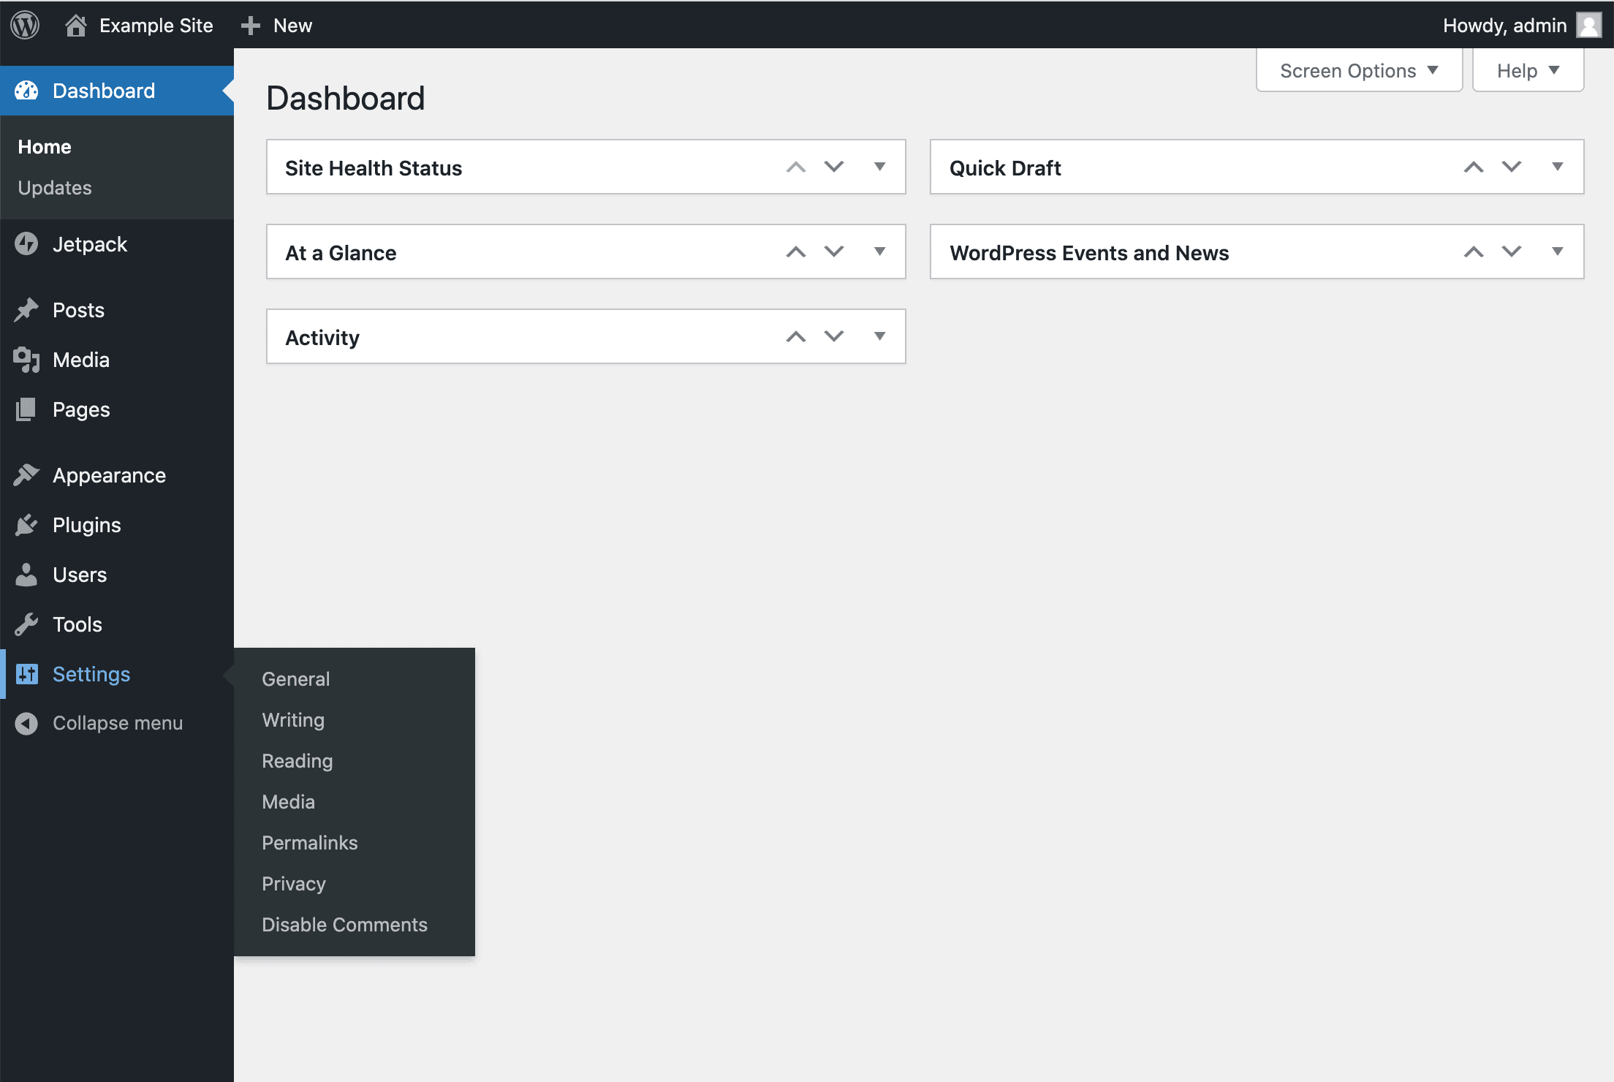Click the Howdy, admin account link
The image size is (1614, 1082).
(x=1504, y=24)
